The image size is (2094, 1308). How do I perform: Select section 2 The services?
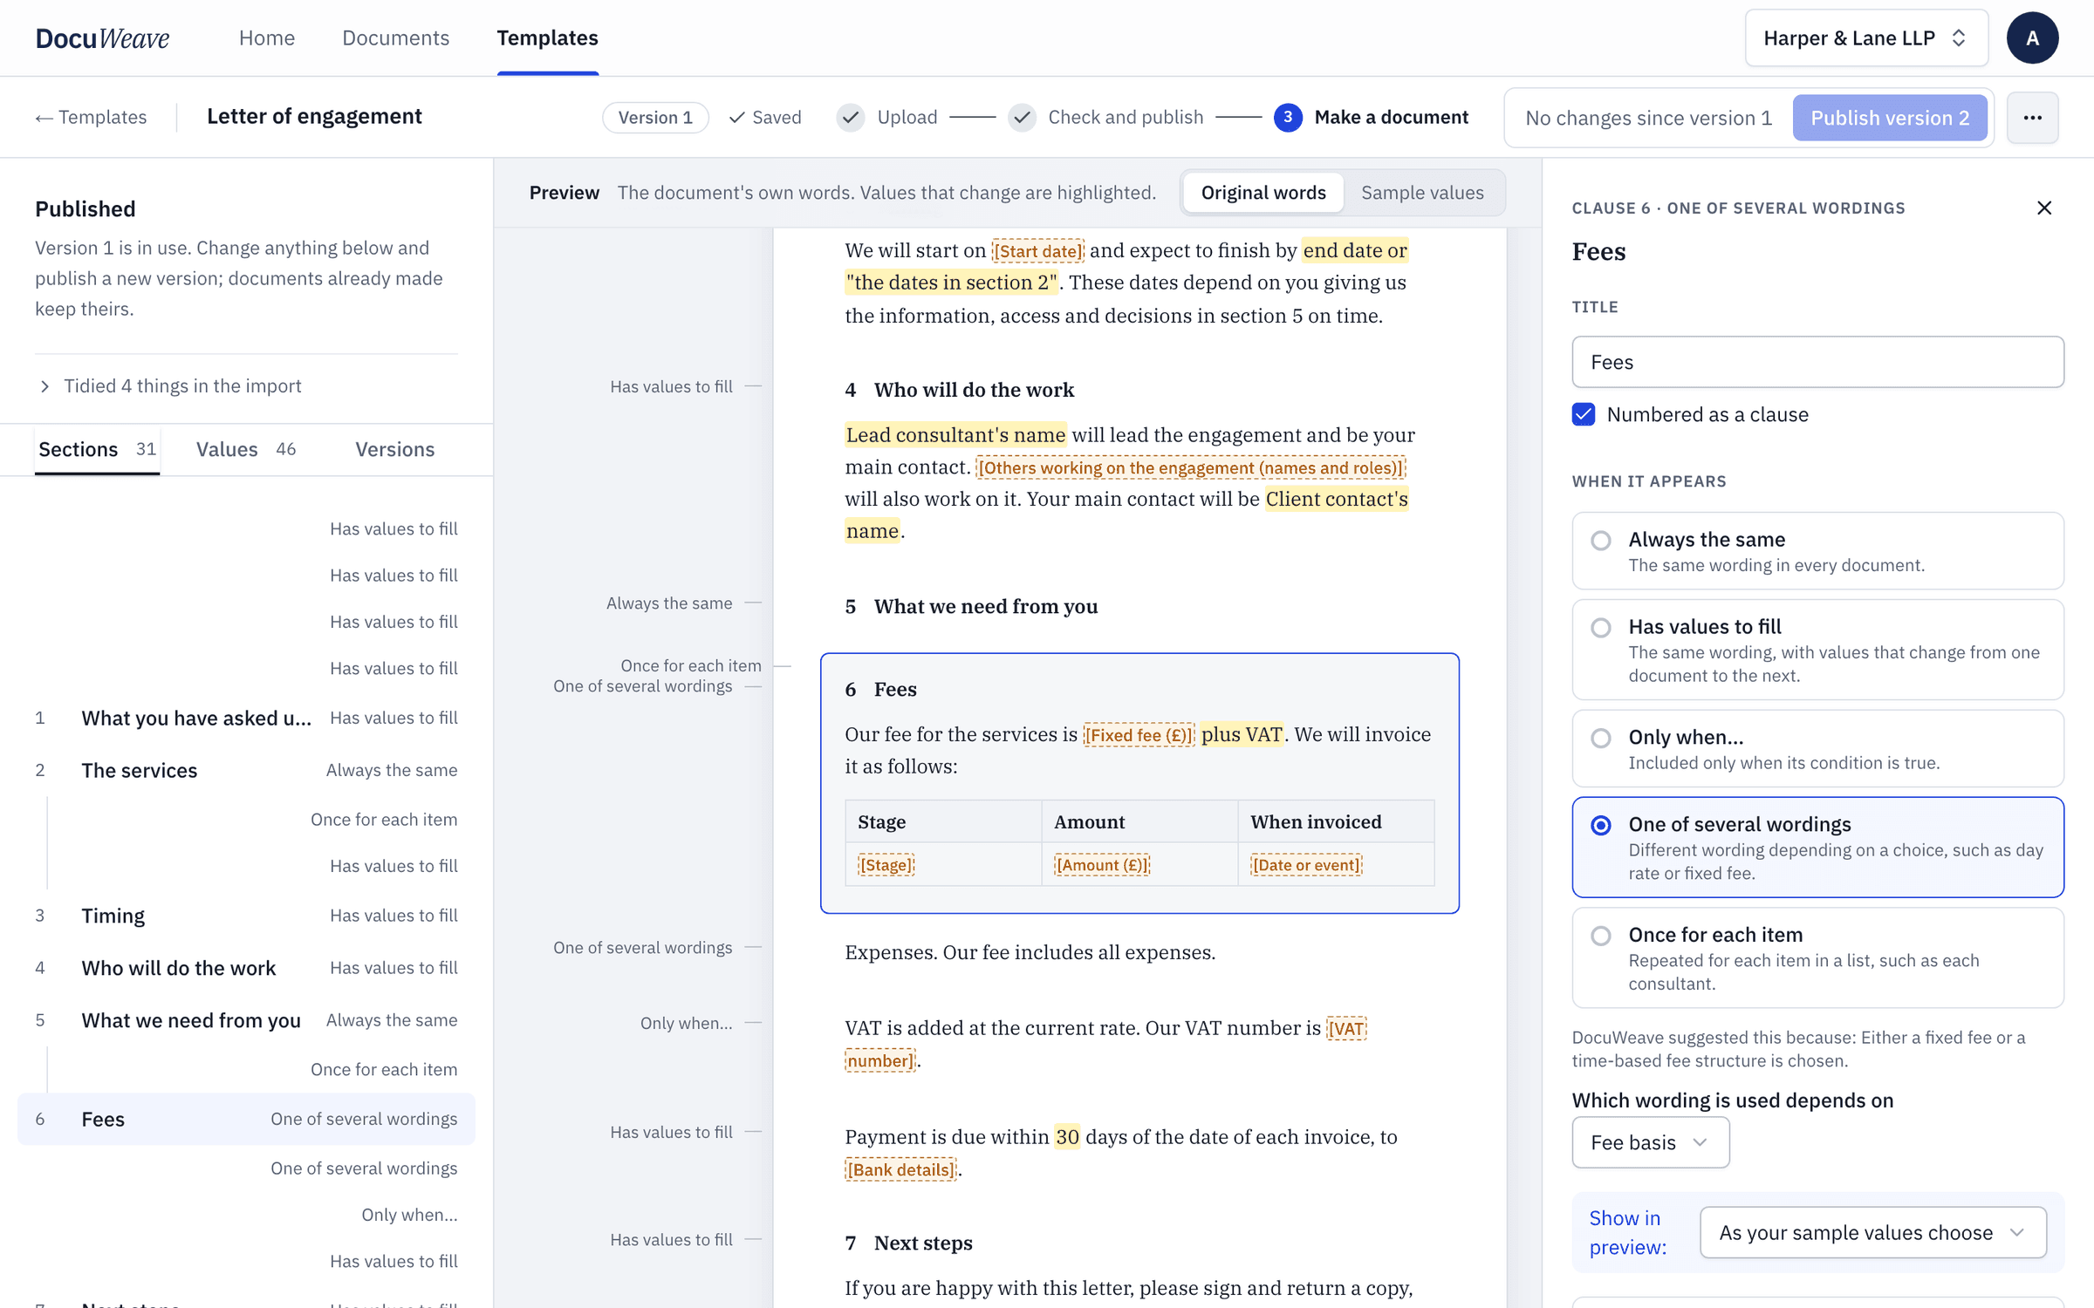click(x=246, y=770)
